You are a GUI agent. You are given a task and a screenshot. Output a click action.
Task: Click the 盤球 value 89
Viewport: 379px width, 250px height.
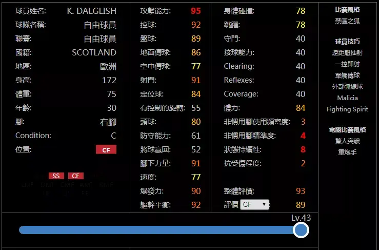(196, 39)
